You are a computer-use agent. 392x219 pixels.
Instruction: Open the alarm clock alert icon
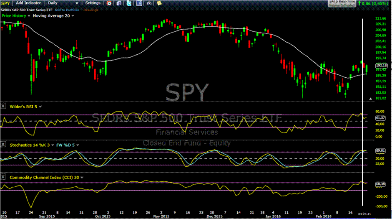(109, 3)
